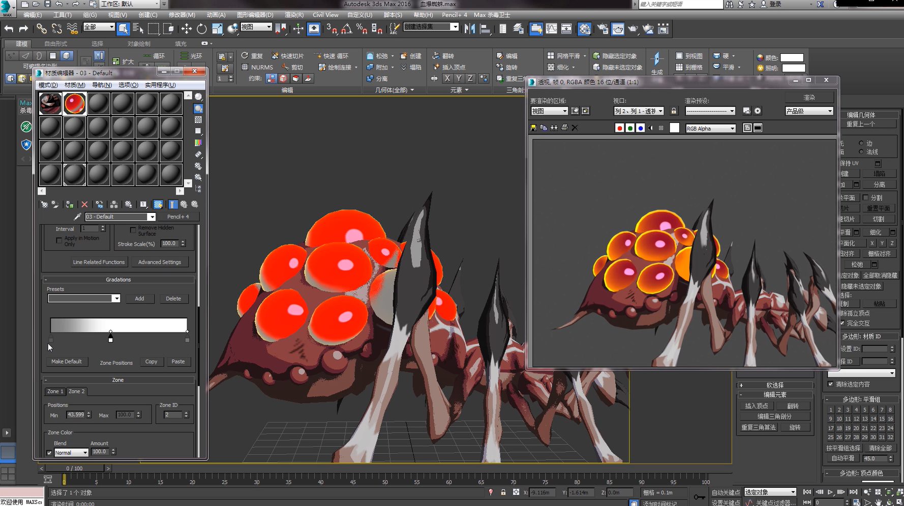The height and width of the screenshot is (506, 904).
Task: Click the Make Default button
Action: tap(67, 362)
